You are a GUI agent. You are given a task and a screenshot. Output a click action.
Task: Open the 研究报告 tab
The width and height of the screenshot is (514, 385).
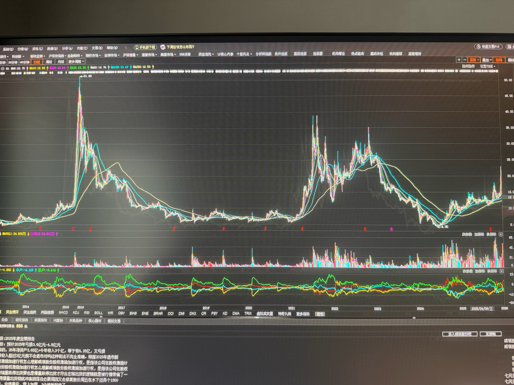point(22,320)
